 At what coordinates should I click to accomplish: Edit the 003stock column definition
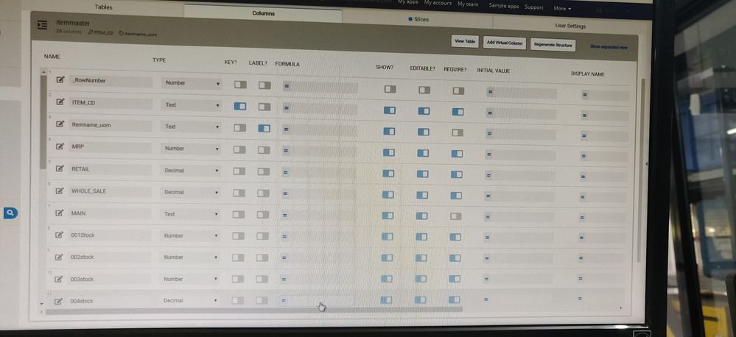click(x=59, y=279)
